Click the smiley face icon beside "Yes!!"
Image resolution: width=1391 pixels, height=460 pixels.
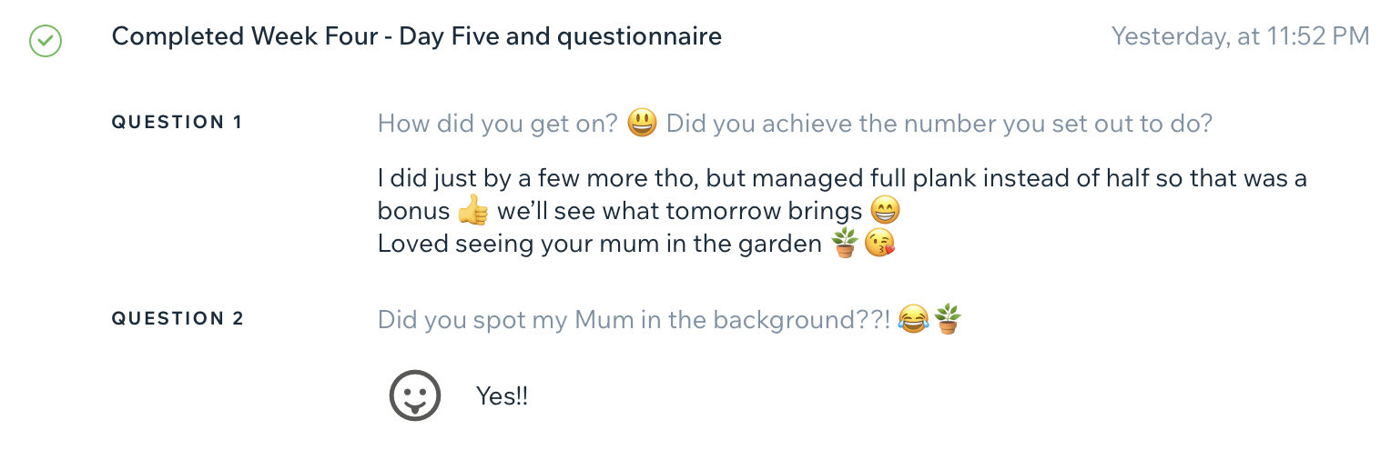(415, 396)
